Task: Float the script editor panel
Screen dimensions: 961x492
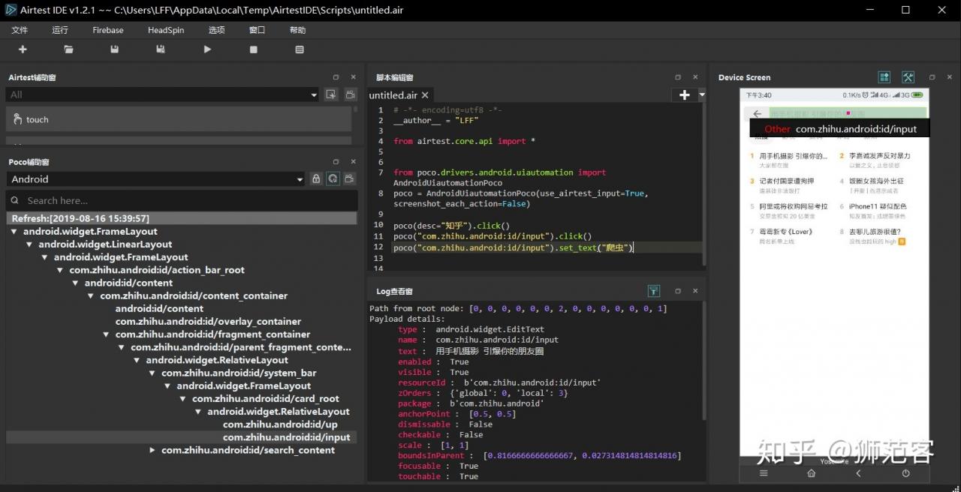Action: [x=678, y=77]
